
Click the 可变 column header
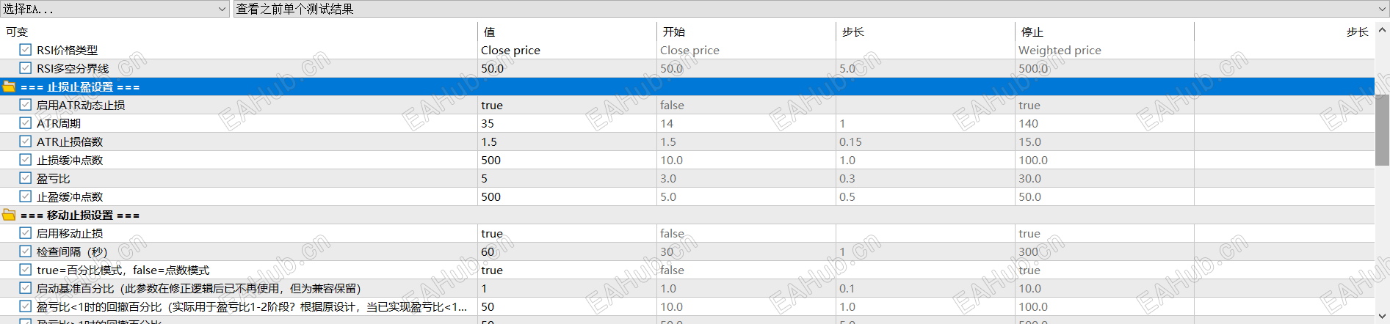click(17, 32)
